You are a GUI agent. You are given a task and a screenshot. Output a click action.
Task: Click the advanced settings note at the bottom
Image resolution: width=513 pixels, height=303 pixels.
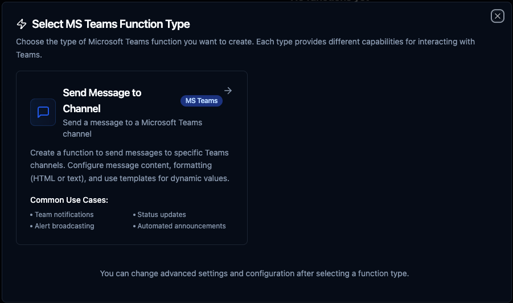(255, 273)
